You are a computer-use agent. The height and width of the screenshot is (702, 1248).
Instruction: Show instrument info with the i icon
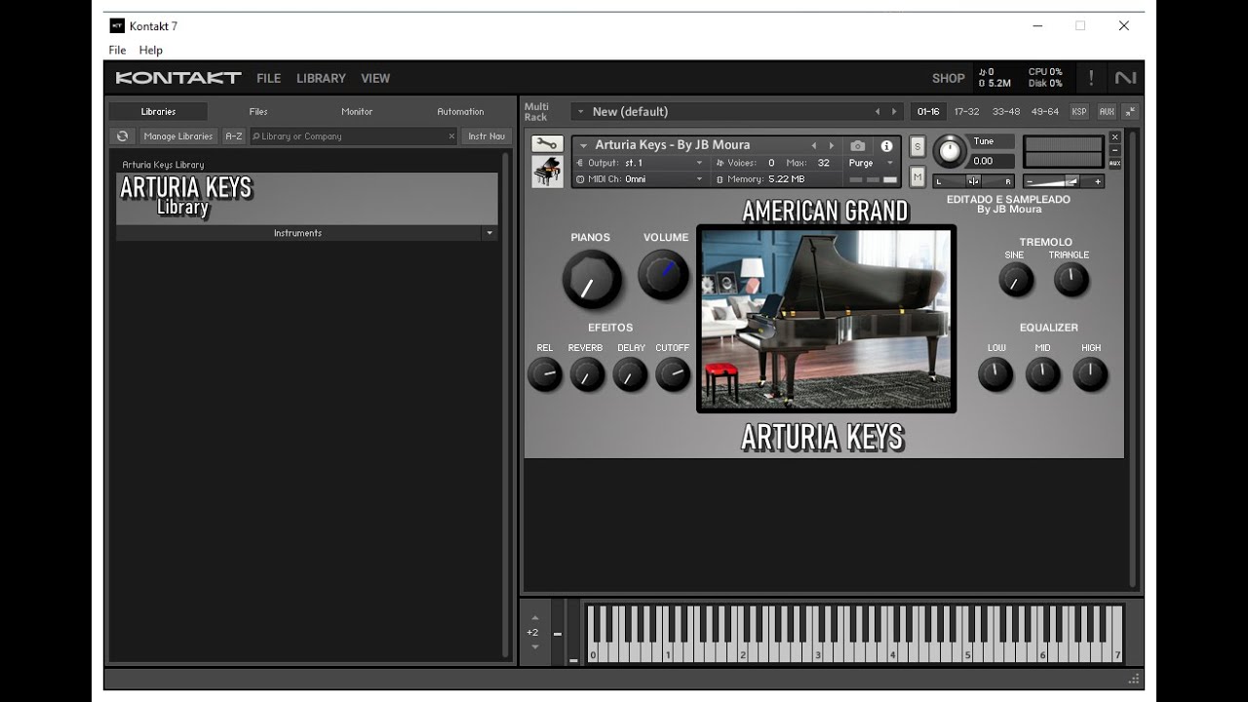(886, 146)
